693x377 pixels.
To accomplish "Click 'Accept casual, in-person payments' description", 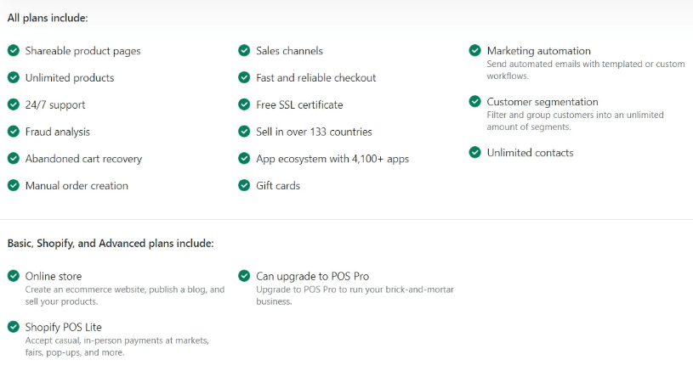I will point(116,346).
